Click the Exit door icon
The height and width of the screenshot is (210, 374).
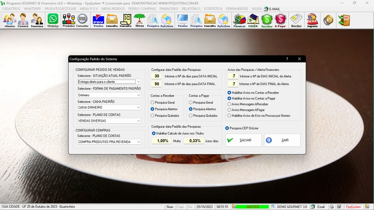[x=344, y=20]
